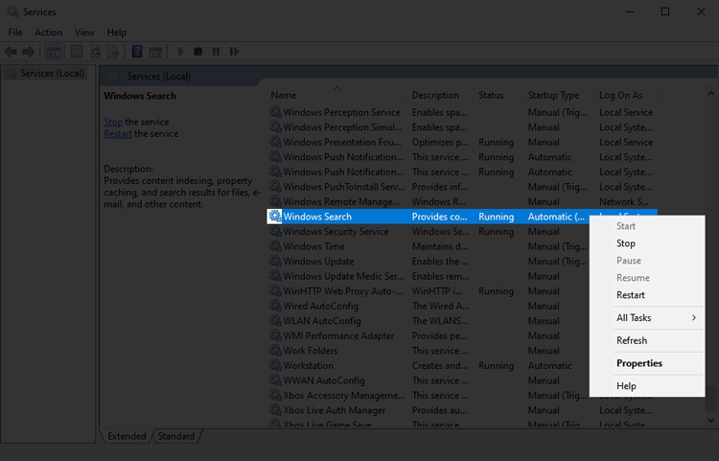Click the Stop Service square icon
Image resolution: width=719 pixels, height=461 pixels.
point(198,52)
